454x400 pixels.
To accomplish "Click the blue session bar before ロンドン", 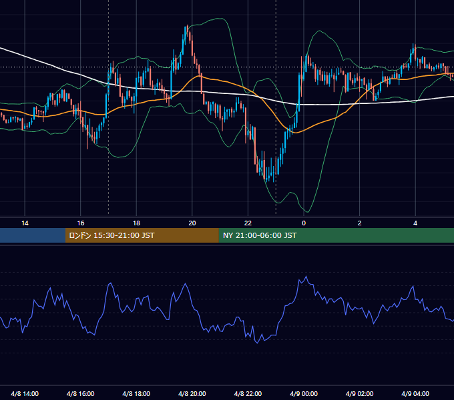I will [x=33, y=235].
